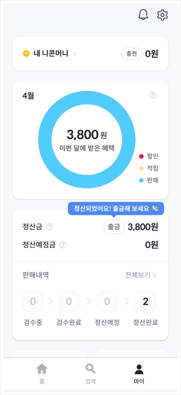Open the notification bell
The image size is (181, 395).
(143, 15)
